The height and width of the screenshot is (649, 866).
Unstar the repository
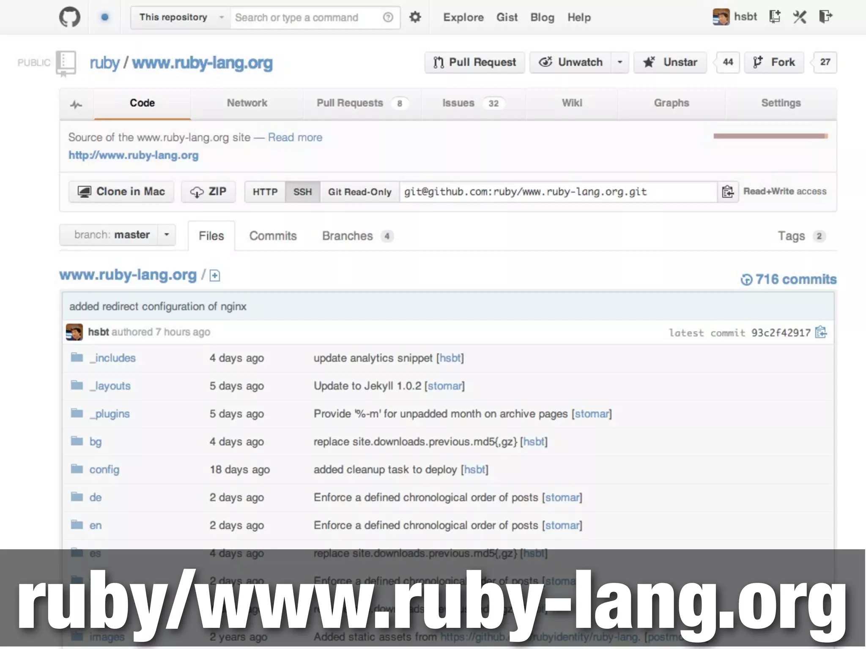tap(670, 63)
